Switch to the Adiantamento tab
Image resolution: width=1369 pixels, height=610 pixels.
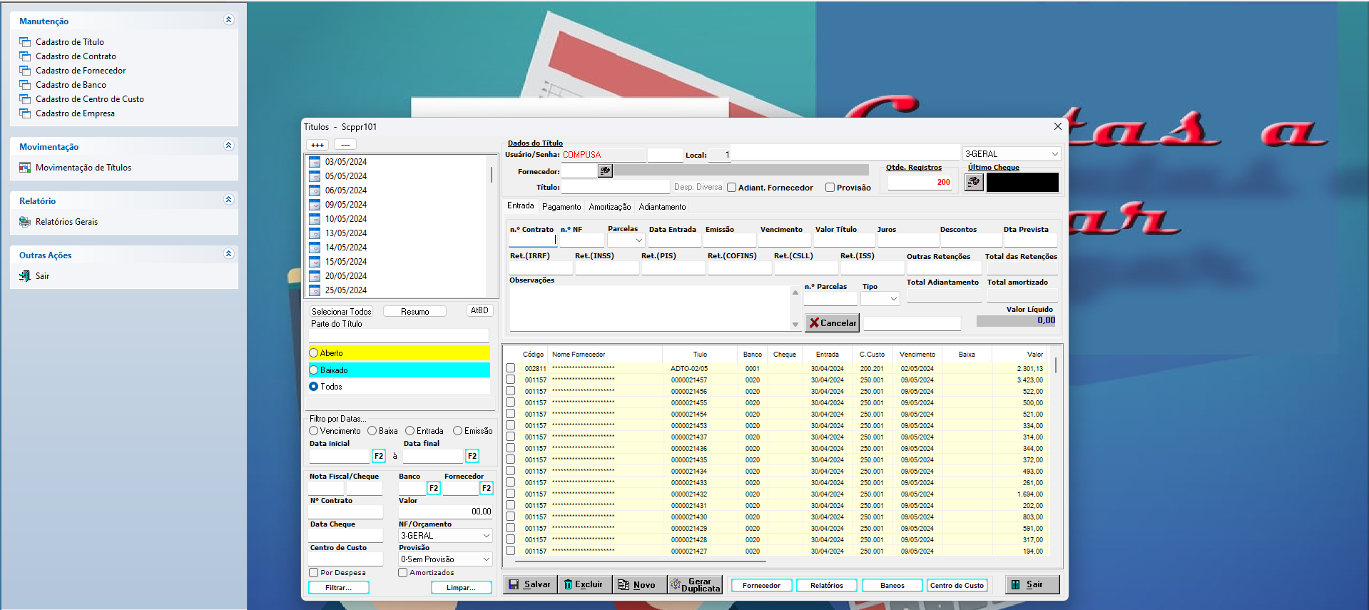point(662,207)
